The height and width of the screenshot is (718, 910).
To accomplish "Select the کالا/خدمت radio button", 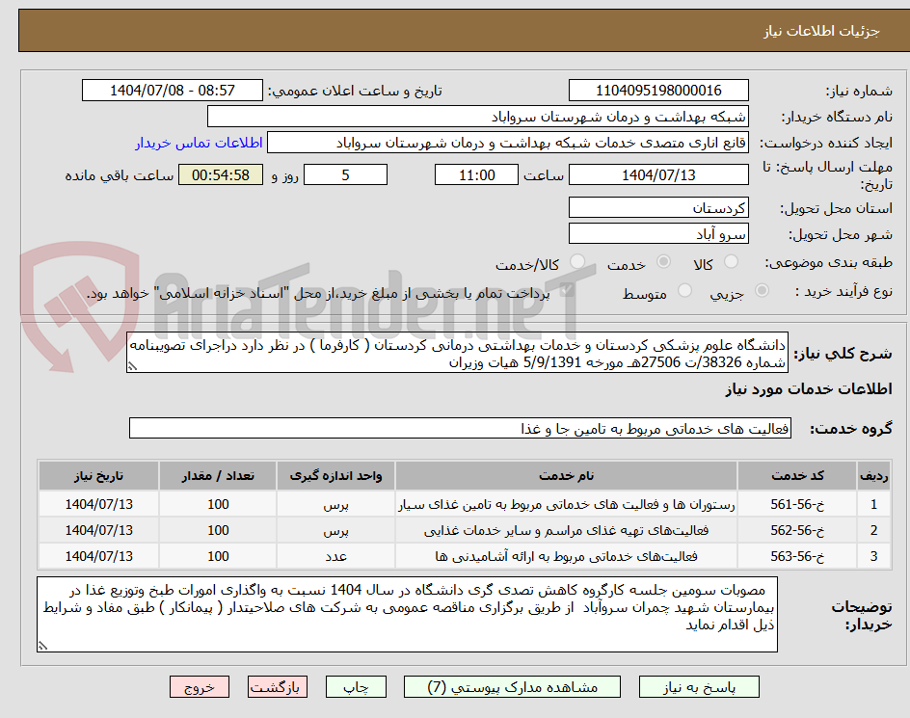I will tap(578, 260).
